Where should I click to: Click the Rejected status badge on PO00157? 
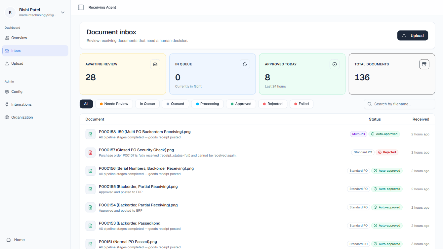click(387, 153)
